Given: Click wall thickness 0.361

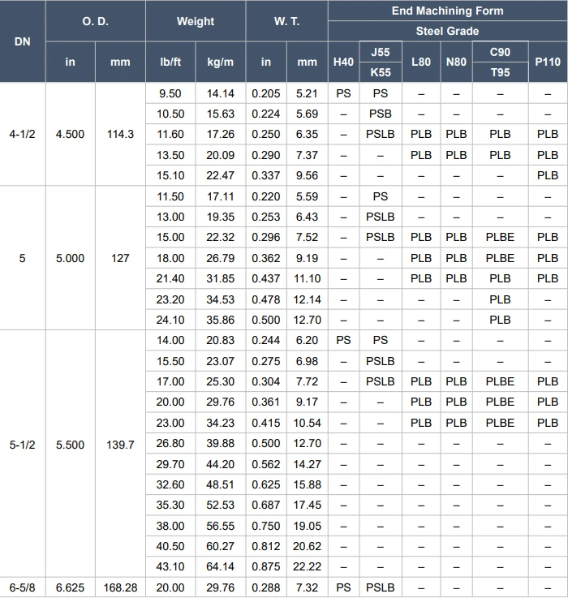Looking at the screenshot, I should 266,402.
